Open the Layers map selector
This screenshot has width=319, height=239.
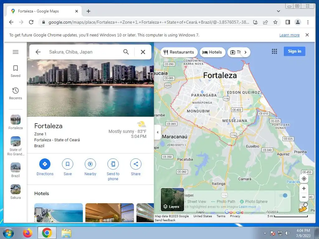[x=172, y=199]
